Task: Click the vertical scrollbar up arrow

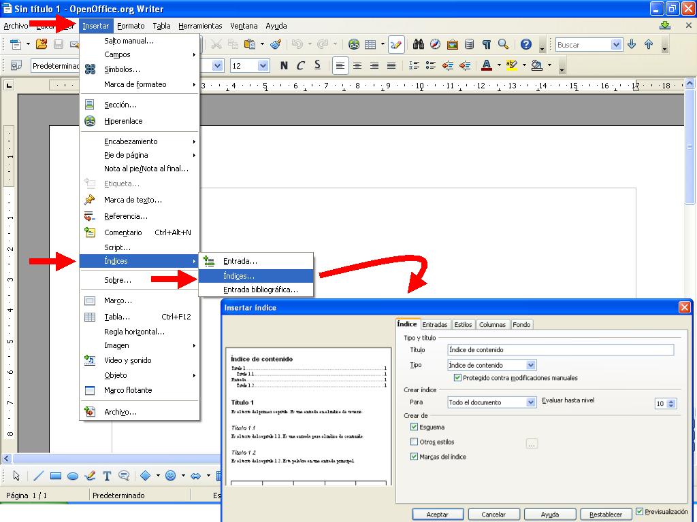Action: click(x=690, y=83)
